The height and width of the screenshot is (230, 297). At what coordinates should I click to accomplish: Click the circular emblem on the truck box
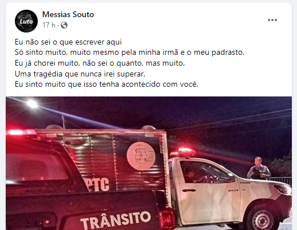click(x=141, y=156)
